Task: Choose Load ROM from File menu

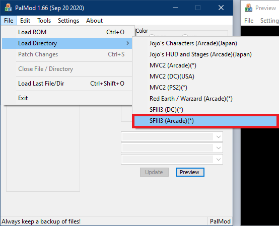Action: tap(67, 32)
